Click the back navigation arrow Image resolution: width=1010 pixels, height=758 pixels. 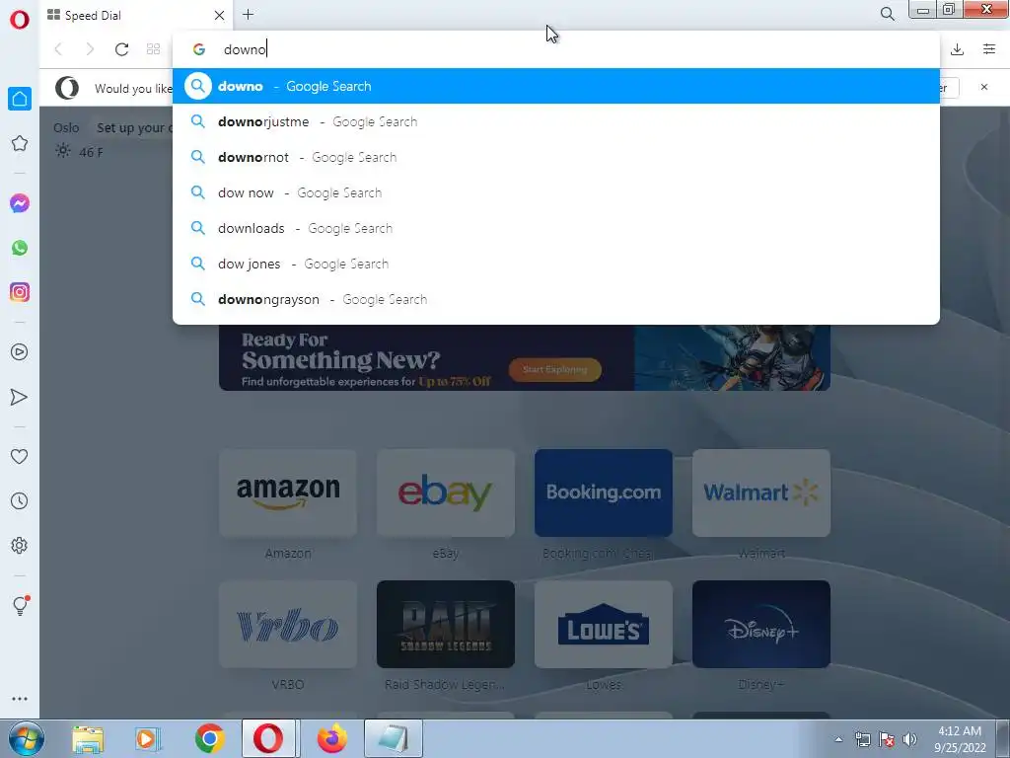point(58,49)
